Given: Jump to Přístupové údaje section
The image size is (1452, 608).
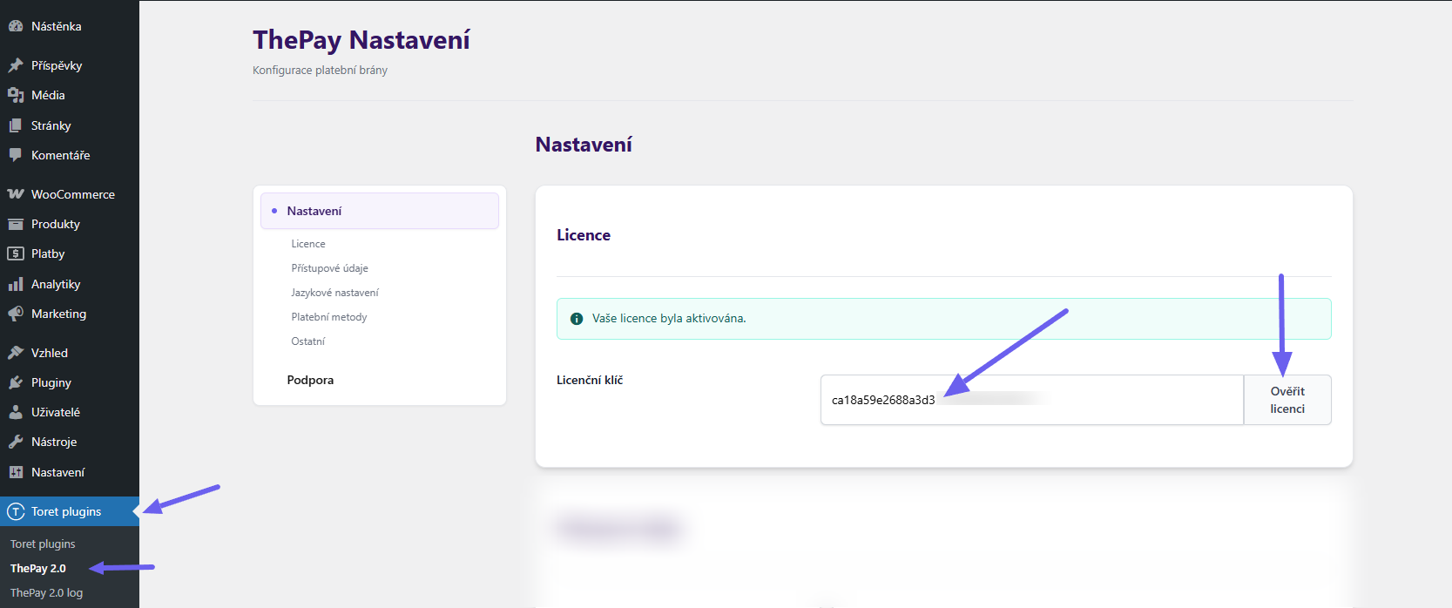Looking at the screenshot, I should pos(329,268).
